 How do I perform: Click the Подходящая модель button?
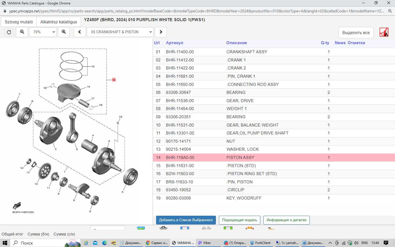239,220
